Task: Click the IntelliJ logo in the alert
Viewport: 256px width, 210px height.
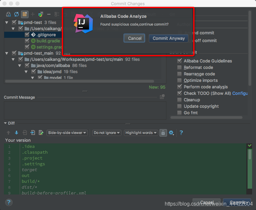Action: (x=83, y=24)
